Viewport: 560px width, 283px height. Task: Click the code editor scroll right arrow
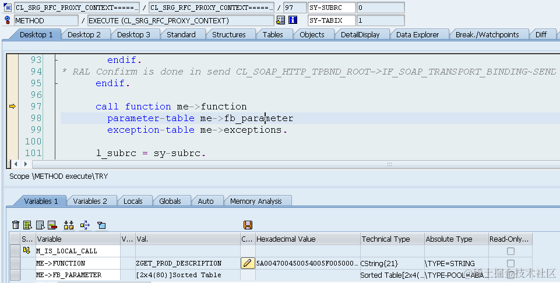coord(26,164)
